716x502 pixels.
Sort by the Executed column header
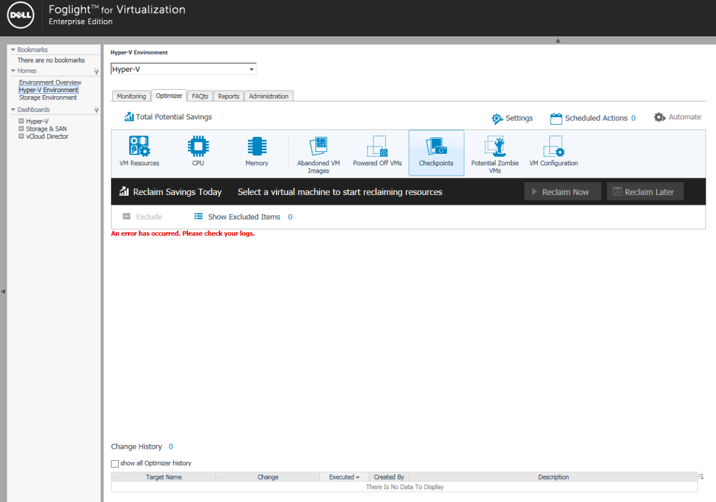344,477
